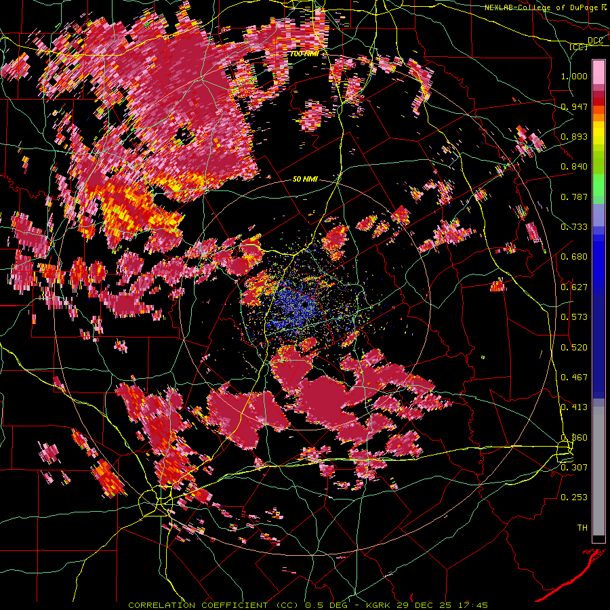610x610 pixels.
Task: Click the 0.467 scale value
Action: point(574,378)
